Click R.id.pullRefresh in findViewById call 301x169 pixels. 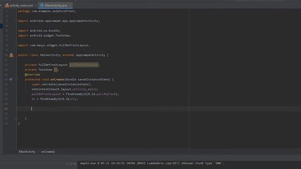point(102,94)
